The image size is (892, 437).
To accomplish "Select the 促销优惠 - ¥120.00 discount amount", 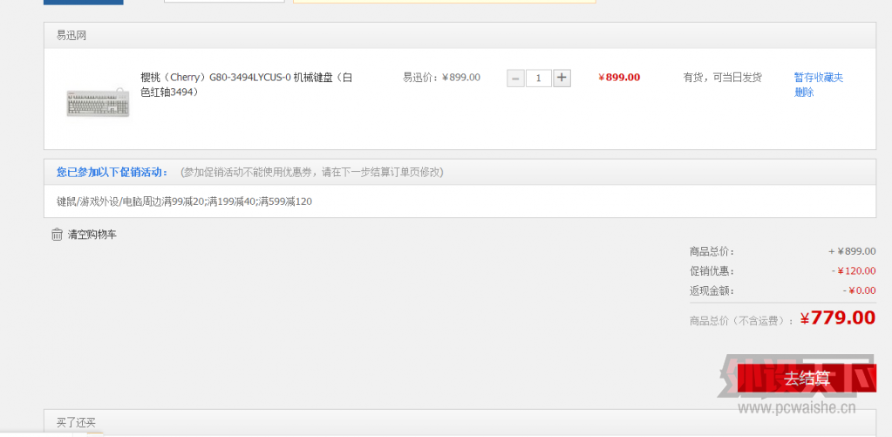I will tap(854, 271).
